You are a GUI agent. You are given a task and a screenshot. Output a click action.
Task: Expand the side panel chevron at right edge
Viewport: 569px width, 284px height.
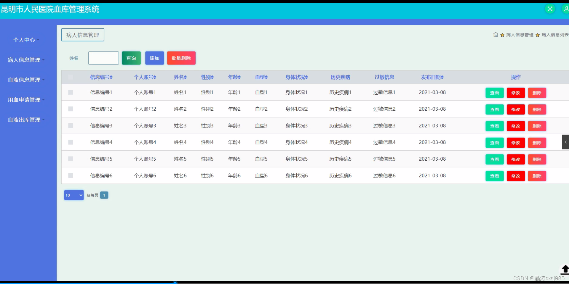click(x=565, y=142)
